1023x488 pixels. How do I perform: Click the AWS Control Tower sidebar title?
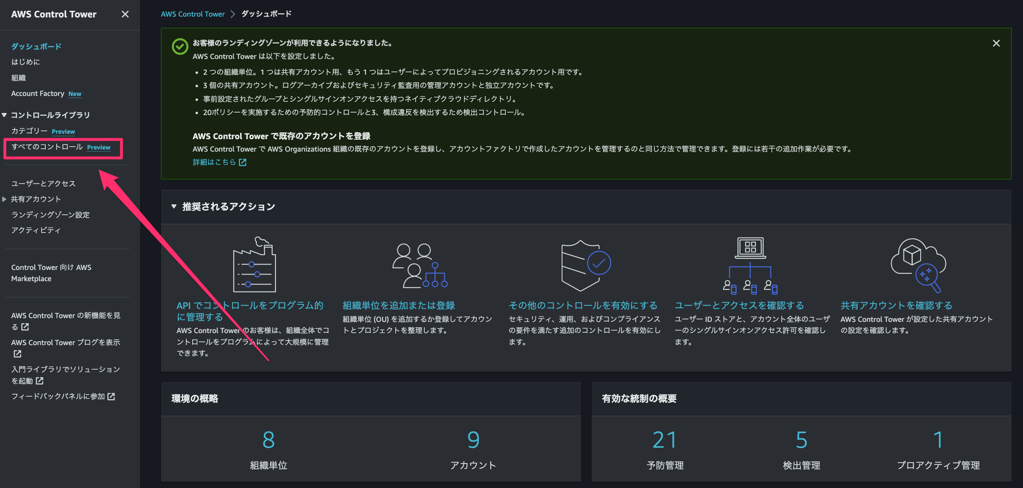pyautogui.click(x=54, y=14)
